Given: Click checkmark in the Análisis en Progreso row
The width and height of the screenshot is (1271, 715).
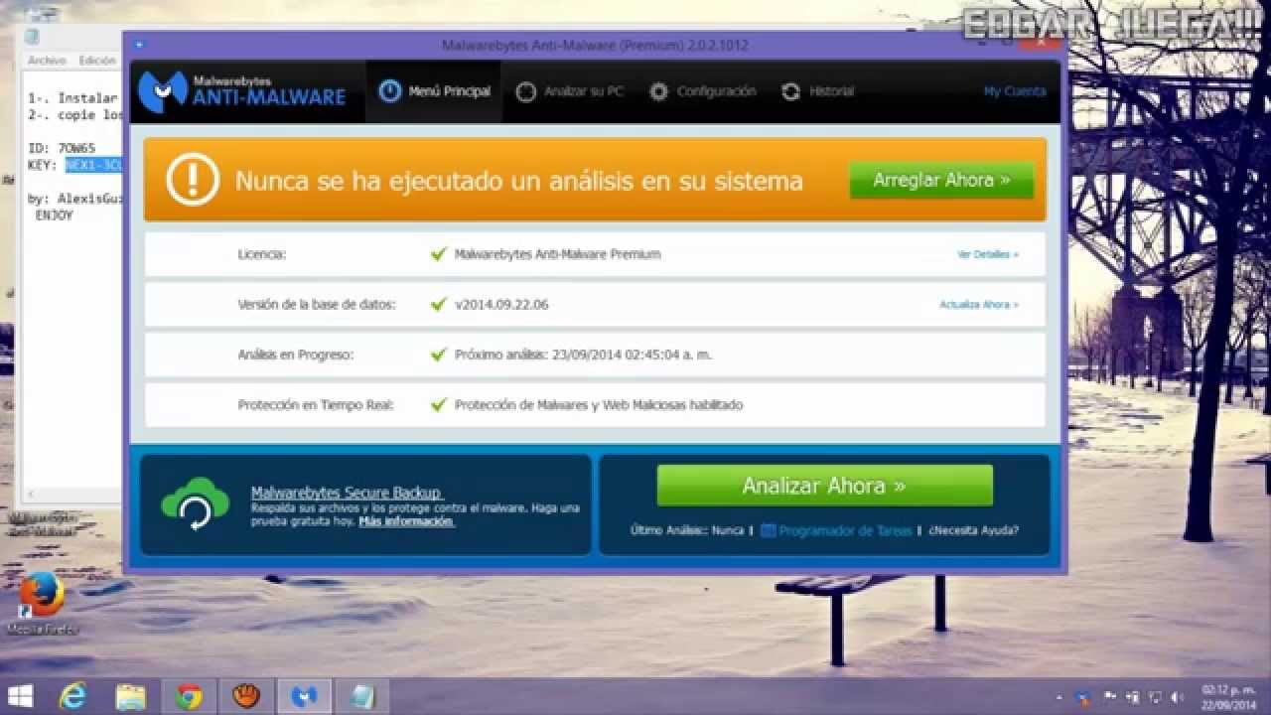Looking at the screenshot, I should coord(439,355).
